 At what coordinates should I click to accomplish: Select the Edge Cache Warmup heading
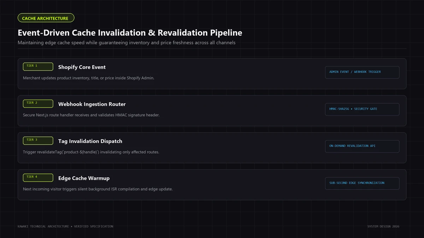coord(84,178)
